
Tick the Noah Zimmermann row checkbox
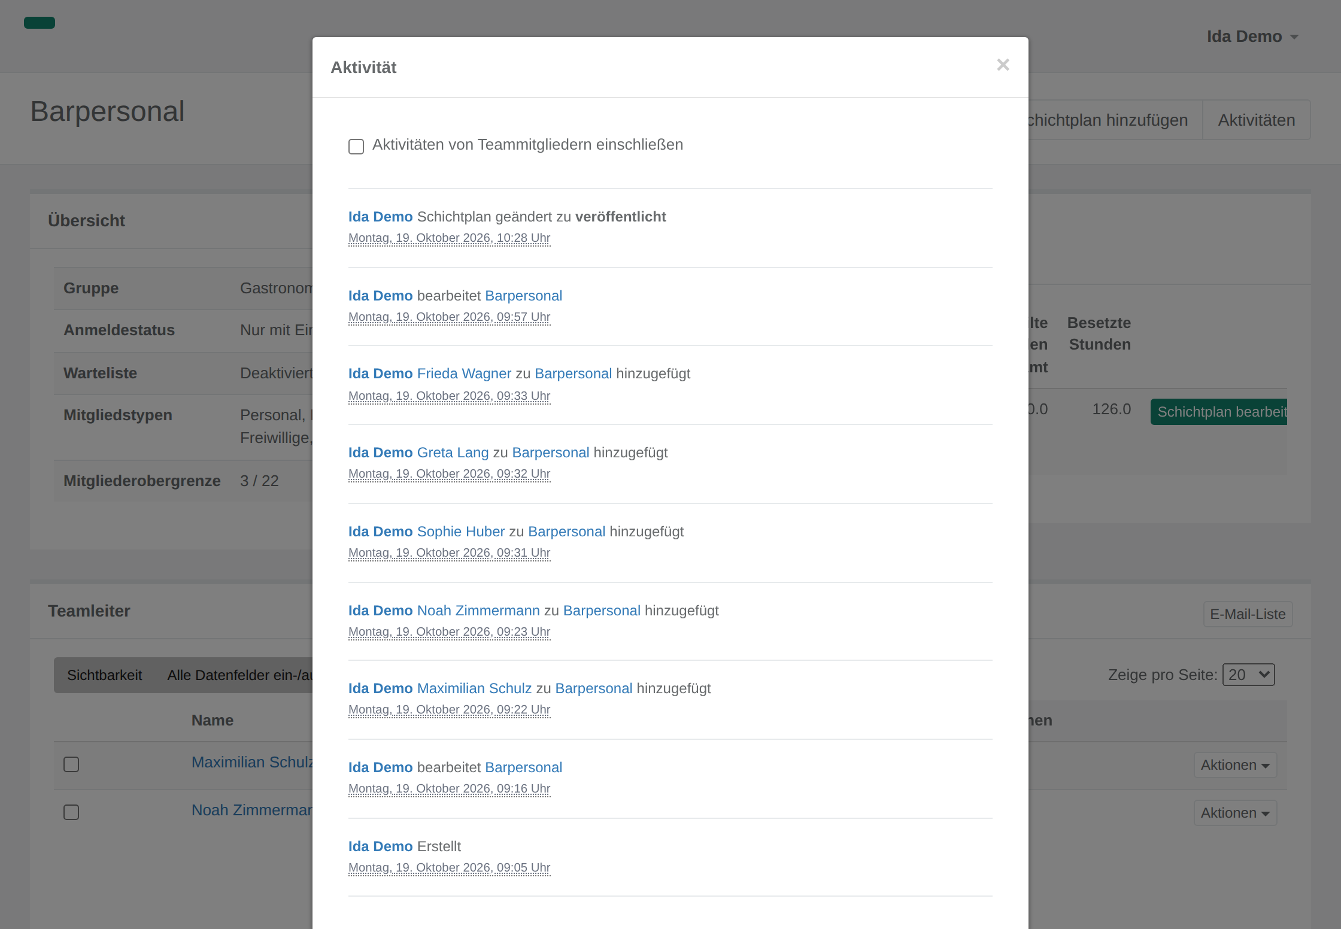[71, 812]
